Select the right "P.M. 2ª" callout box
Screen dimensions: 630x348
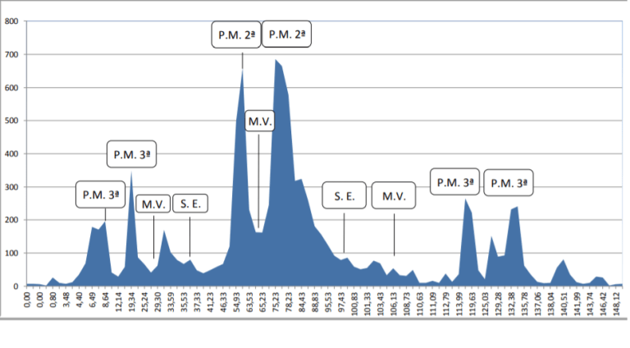[287, 34]
